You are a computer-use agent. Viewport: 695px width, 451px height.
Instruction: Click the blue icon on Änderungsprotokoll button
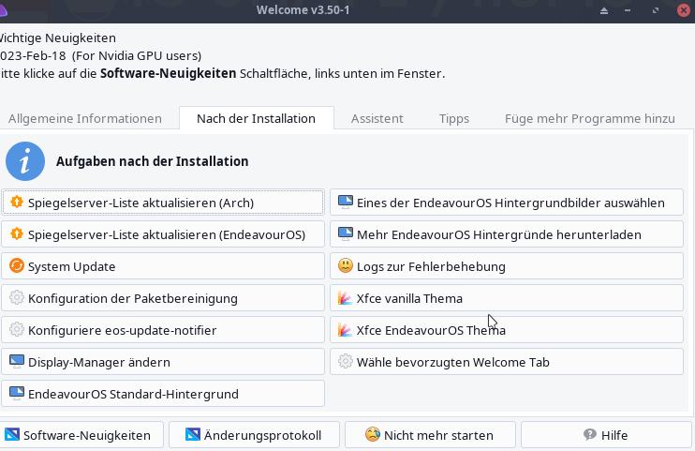tap(193, 434)
